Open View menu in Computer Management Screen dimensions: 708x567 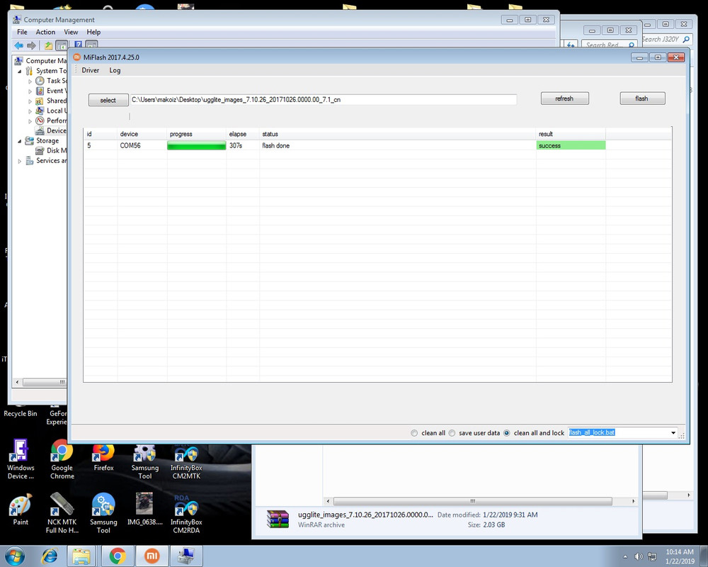71,32
